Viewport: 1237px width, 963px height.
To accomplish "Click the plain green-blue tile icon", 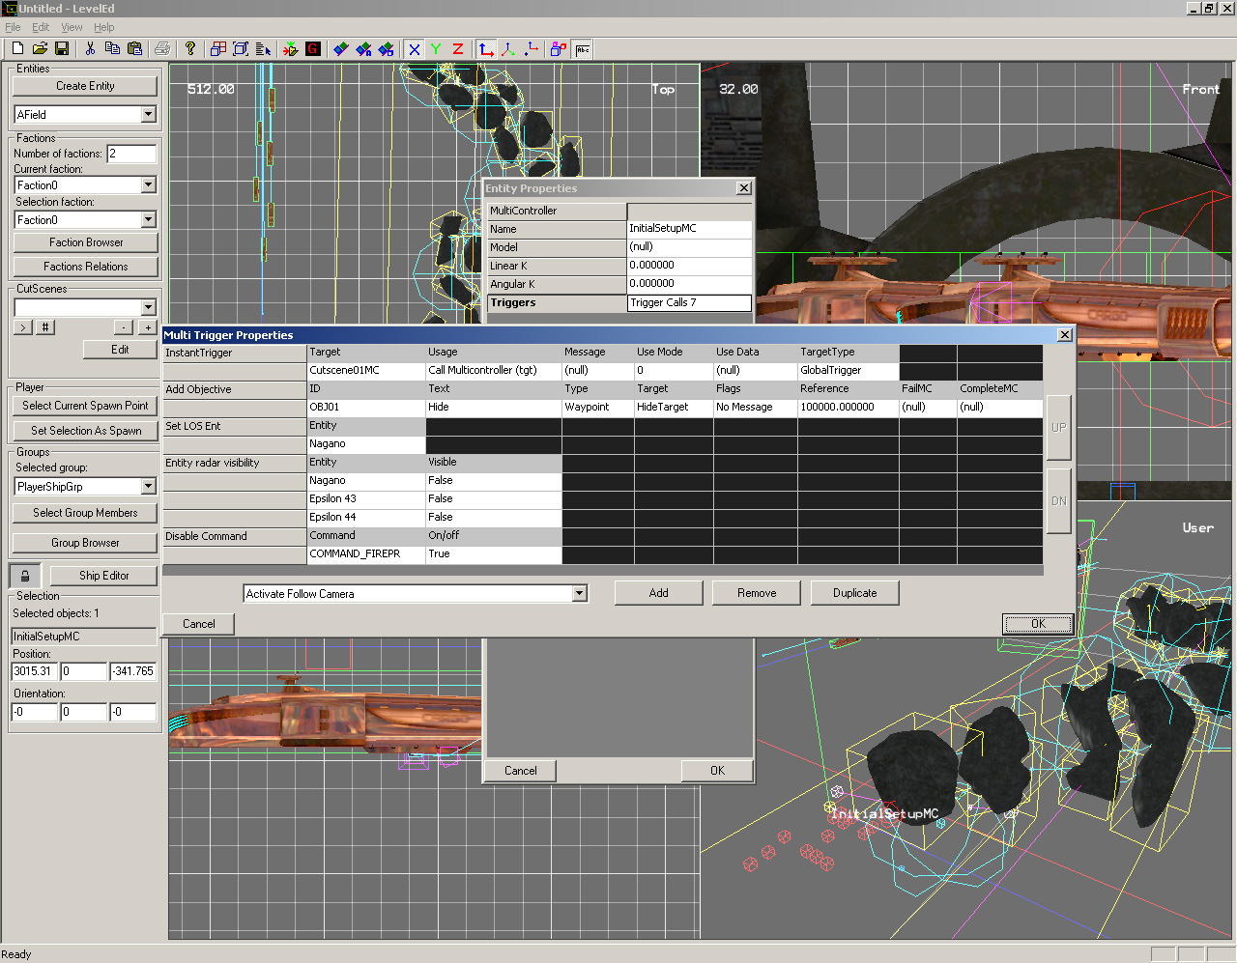I will 341,49.
